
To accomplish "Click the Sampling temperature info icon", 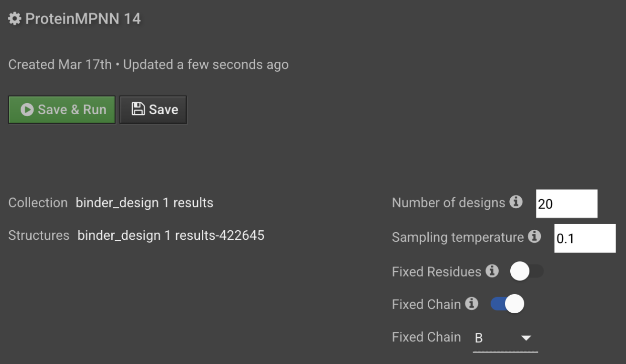I will 534,236.
